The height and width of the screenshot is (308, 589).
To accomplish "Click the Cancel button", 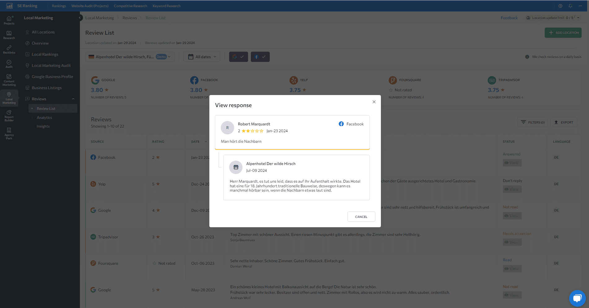I will pyautogui.click(x=361, y=217).
